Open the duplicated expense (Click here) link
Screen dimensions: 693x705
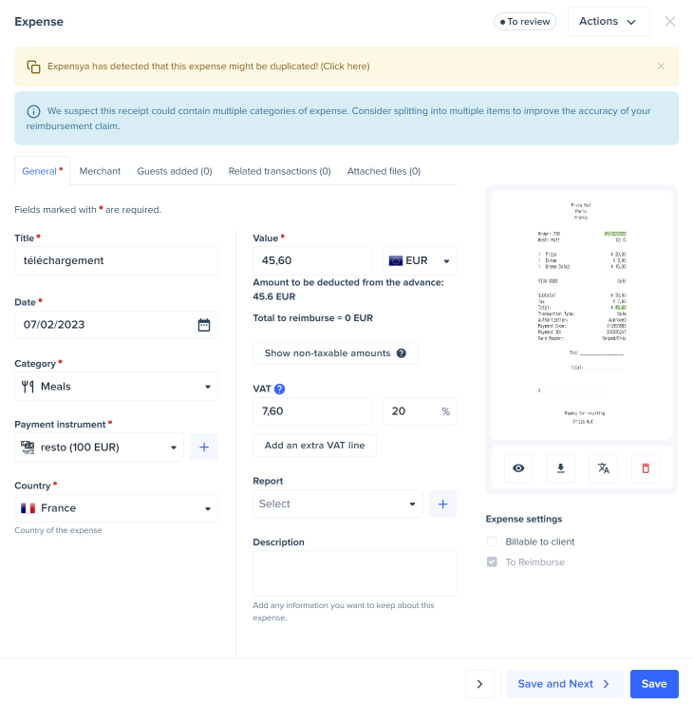[345, 67]
